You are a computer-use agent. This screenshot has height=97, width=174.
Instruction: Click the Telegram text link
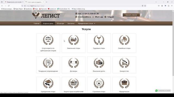click(111, 17)
